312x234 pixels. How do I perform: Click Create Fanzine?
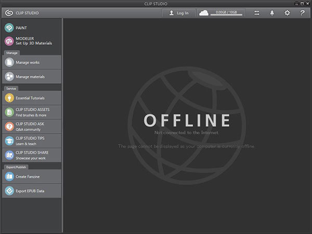tap(31, 177)
